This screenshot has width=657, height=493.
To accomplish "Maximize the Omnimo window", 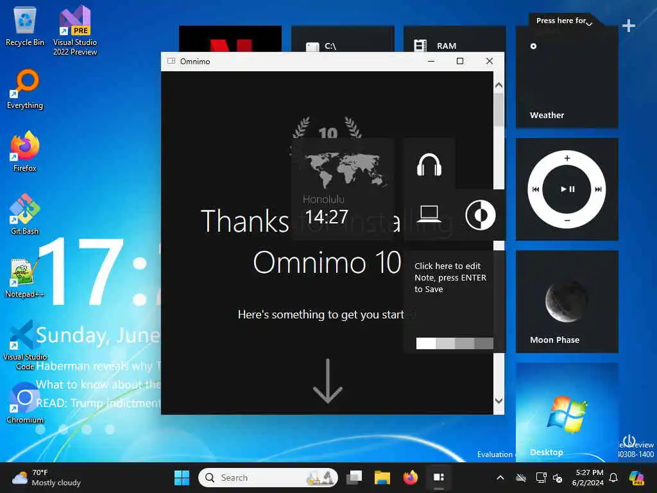I will coord(459,61).
